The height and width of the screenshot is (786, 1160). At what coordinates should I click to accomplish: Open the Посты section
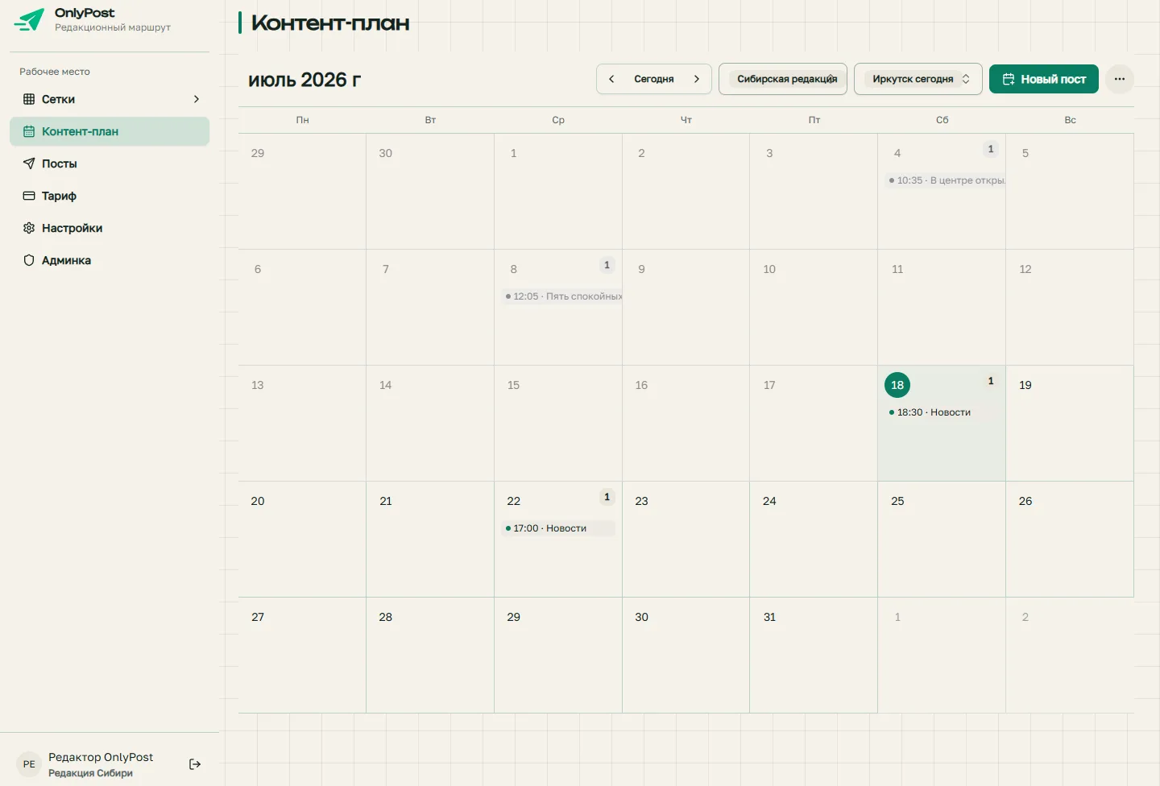pos(110,163)
